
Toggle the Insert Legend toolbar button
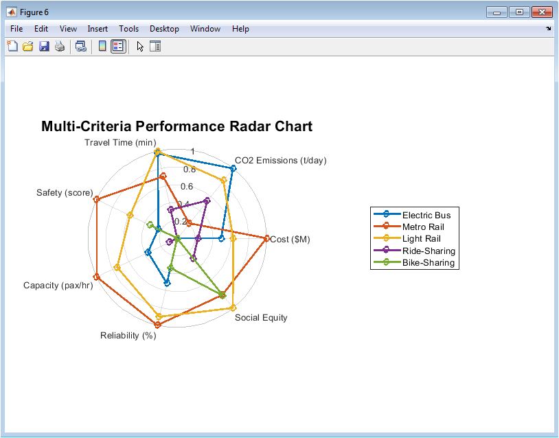pos(118,46)
